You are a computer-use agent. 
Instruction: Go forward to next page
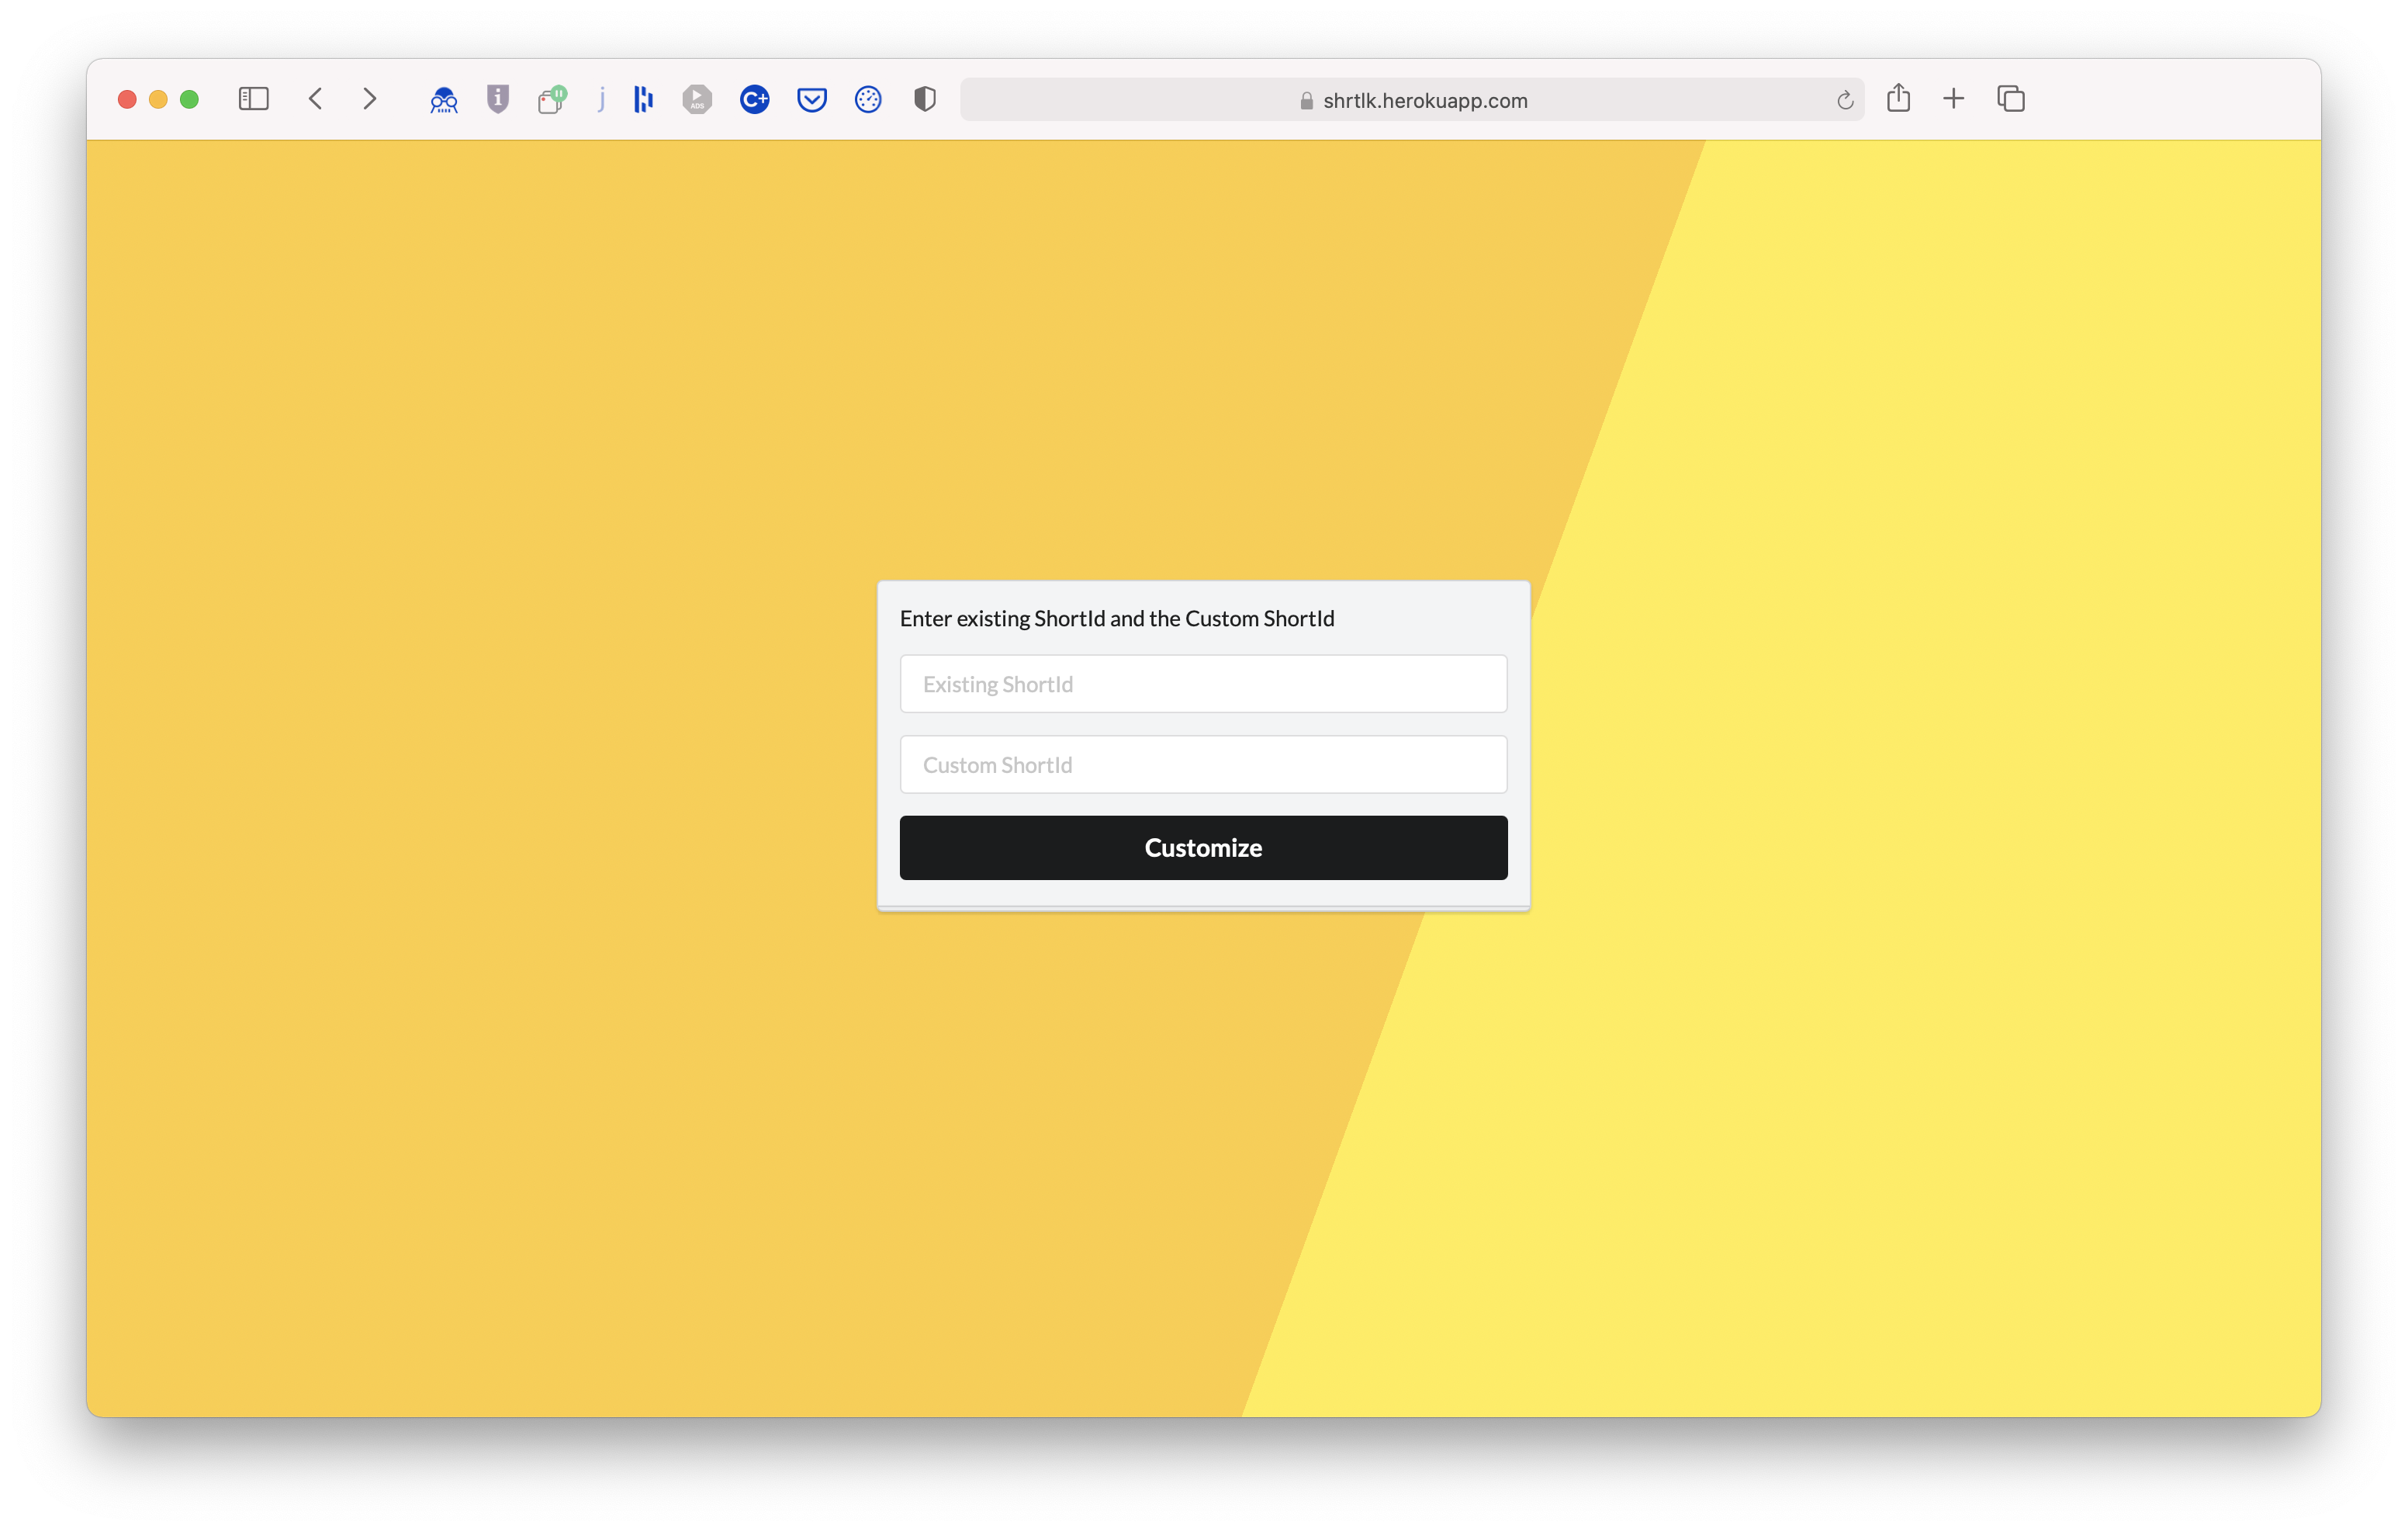coord(370,99)
